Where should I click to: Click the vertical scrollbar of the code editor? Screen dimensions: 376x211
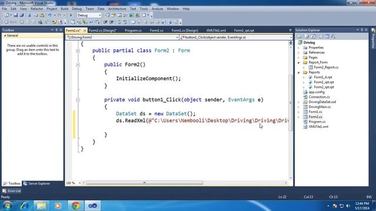[x=291, y=103]
